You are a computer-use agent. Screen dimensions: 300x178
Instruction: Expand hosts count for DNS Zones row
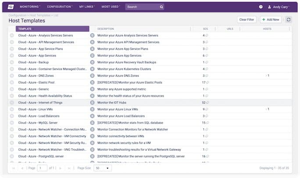coord(268,76)
